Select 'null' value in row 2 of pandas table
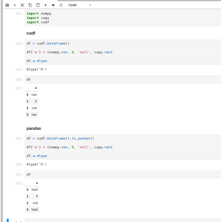221x222 pixels. (35, 203)
